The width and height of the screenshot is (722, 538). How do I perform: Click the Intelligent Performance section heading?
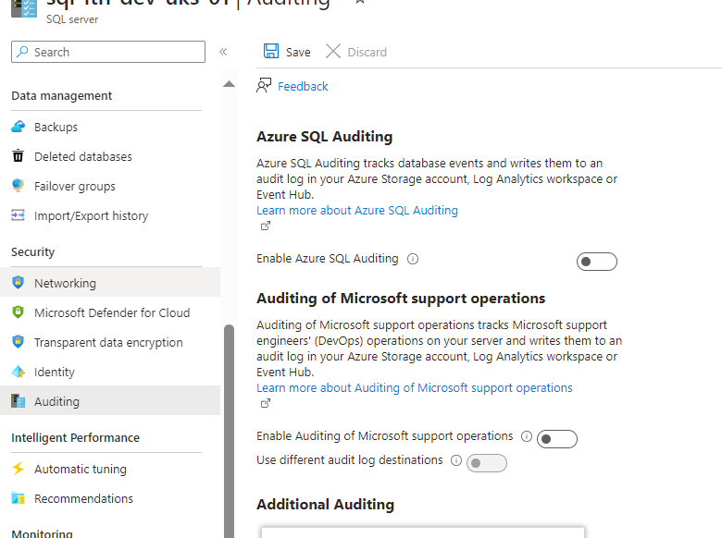76,438
